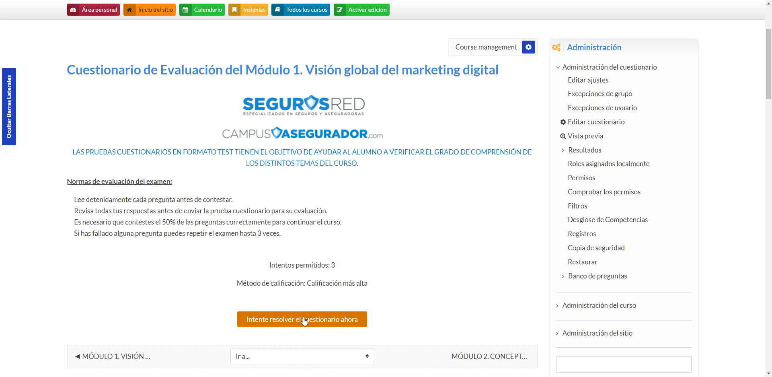772x377 pixels.
Task: Click the bookmark icon on Insignias button
Action: pyautogui.click(x=234, y=10)
